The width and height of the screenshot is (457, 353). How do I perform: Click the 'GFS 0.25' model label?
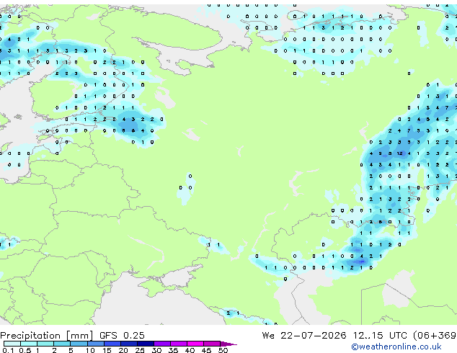click(x=122, y=335)
